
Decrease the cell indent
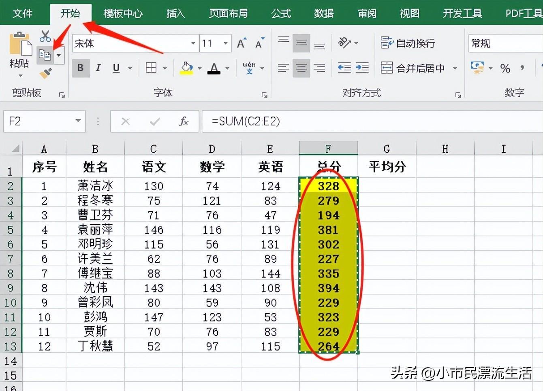tap(344, 68)
